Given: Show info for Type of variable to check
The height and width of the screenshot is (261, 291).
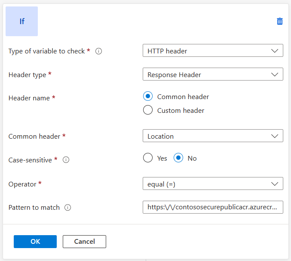Looking at the screenshot, I should point(98,51).
